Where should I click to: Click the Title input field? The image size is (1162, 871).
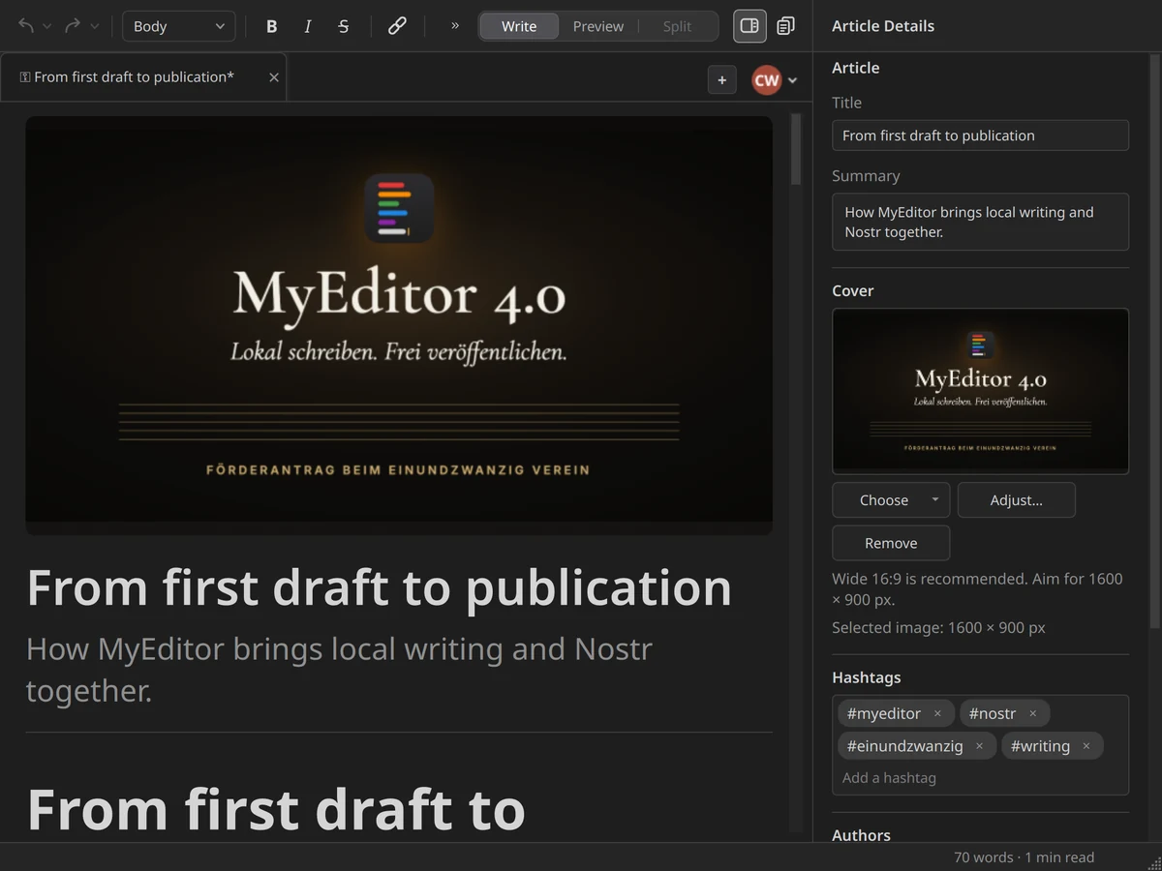coord(980,135)
